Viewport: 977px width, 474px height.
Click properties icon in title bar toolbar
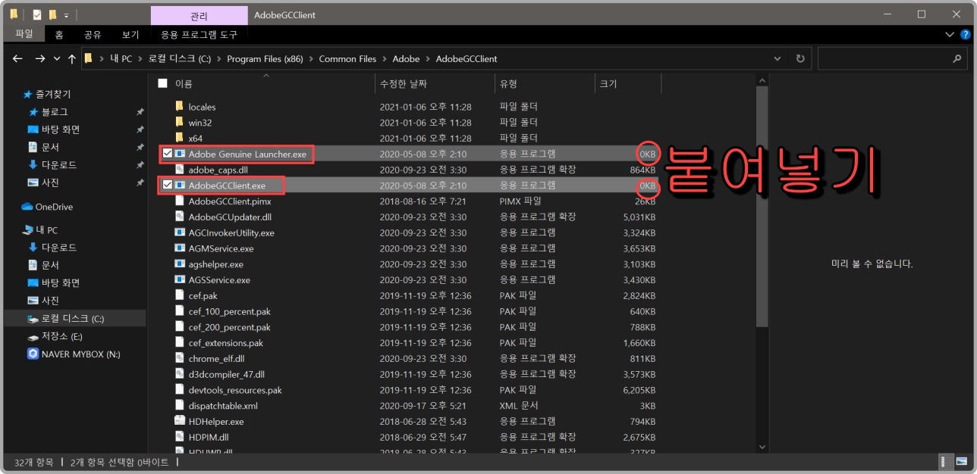(36, 15)
